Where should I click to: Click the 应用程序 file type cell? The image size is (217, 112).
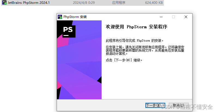tap(119, 3)
